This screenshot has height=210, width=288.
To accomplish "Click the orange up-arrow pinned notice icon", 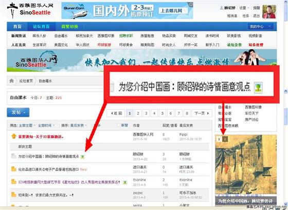I will tap(14, 137).
